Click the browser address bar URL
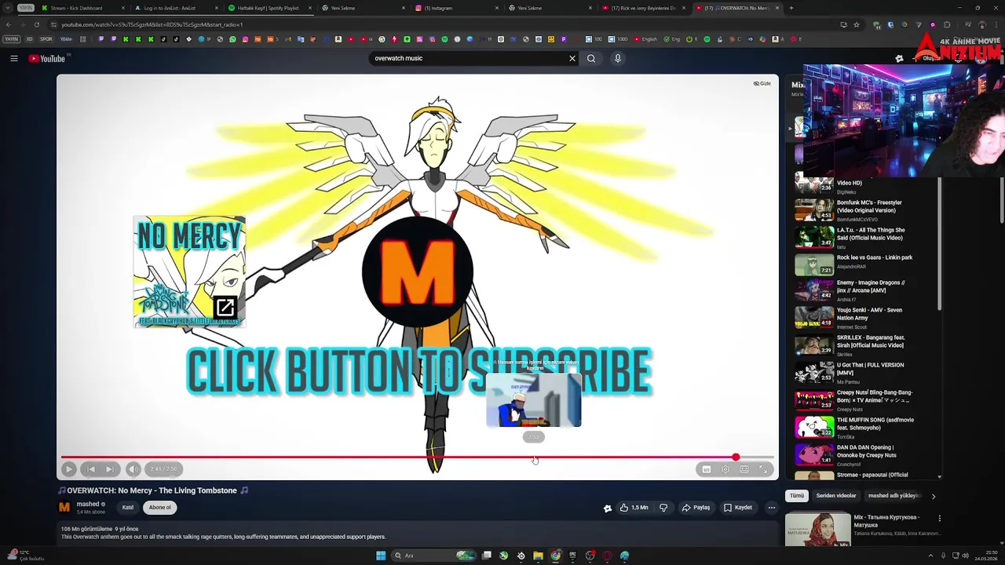Screen dimensions: 1005x565 tap(152, 24)
